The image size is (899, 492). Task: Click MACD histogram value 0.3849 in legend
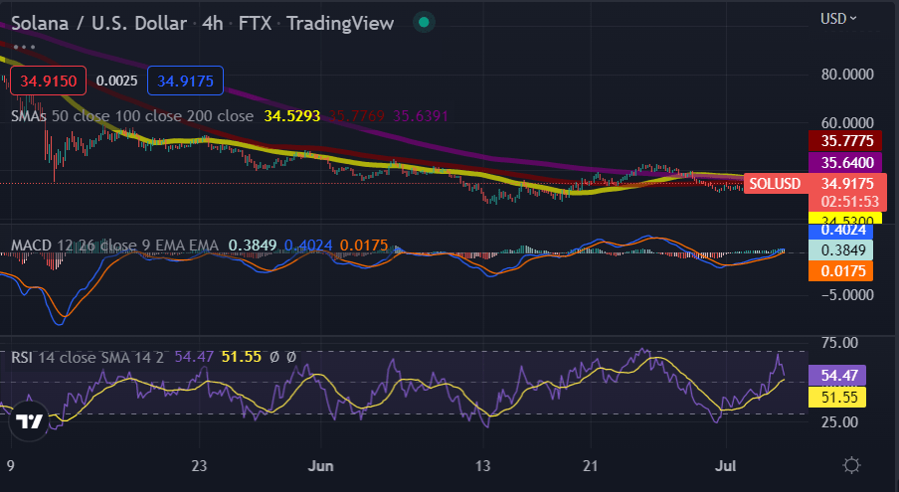[x=253, y=246]
